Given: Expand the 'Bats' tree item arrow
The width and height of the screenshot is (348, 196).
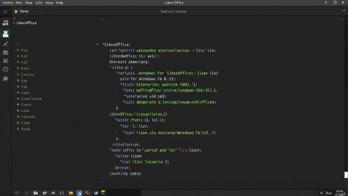Looking at the screenshot, I should click(x=18, y=68).
